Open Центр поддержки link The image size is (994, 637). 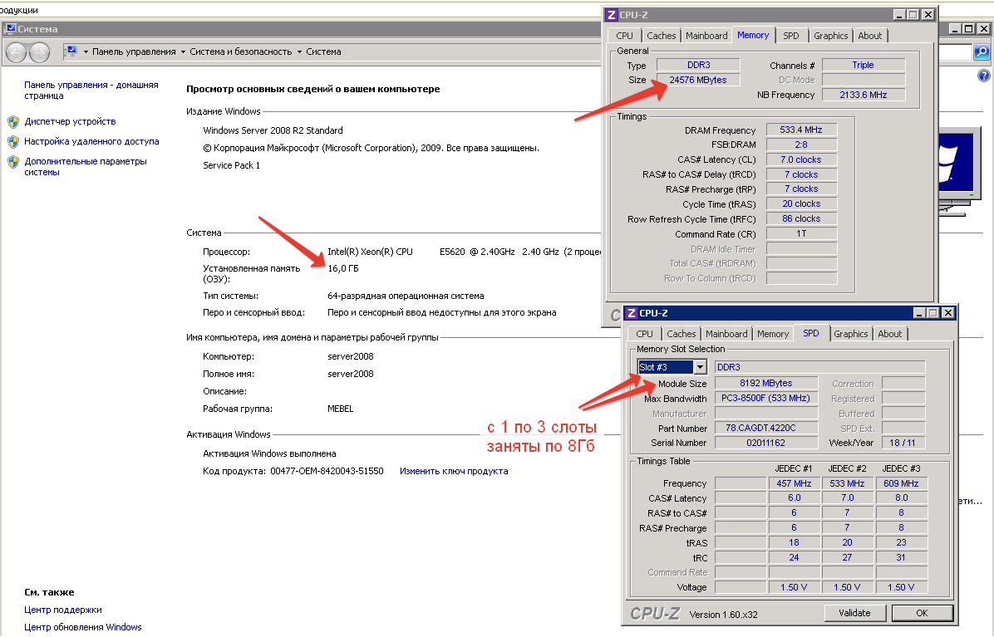63,610
